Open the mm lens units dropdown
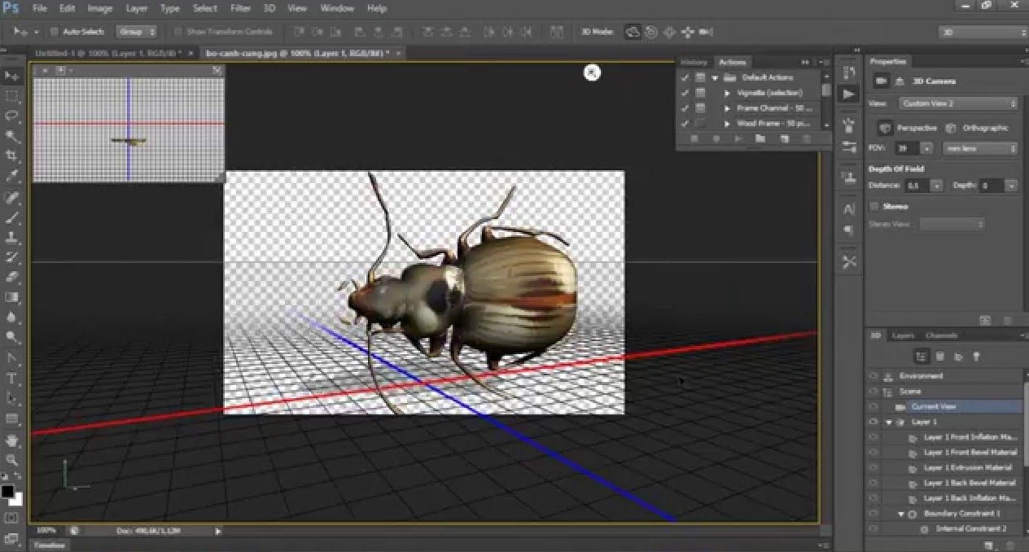The width and height of the screenshot is (1029, 552). pos(979,149)
